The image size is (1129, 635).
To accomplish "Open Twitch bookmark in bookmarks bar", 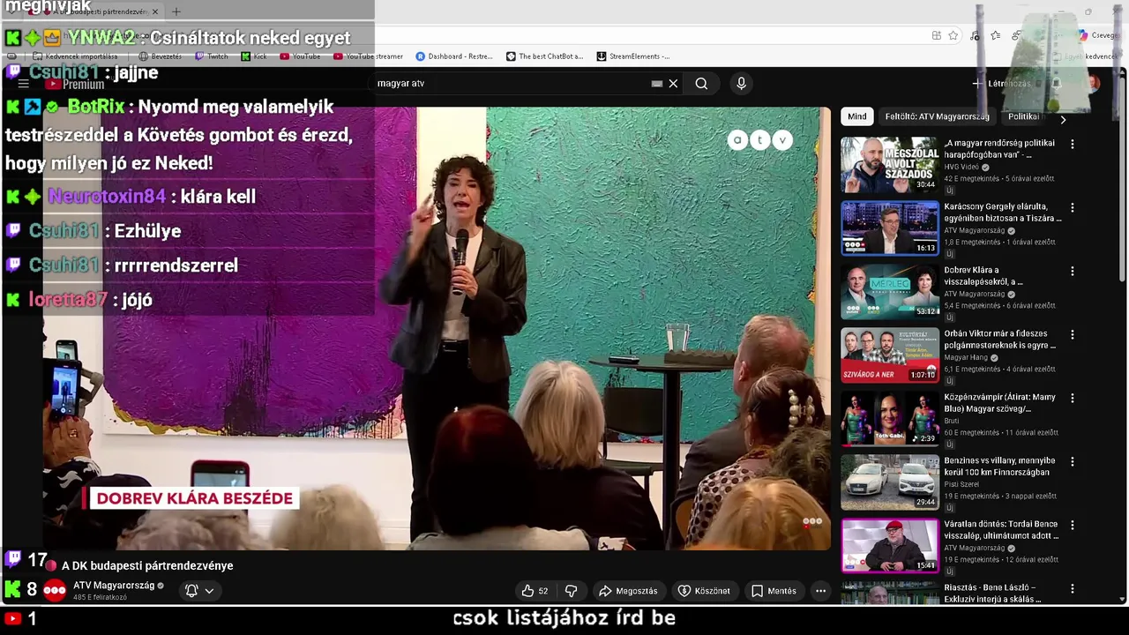I will point(212,56).
